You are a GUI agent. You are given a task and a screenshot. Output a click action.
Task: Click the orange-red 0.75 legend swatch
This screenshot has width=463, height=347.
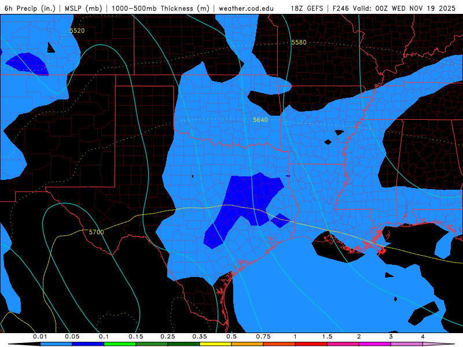pyautogui.click(x=280, y=344)
